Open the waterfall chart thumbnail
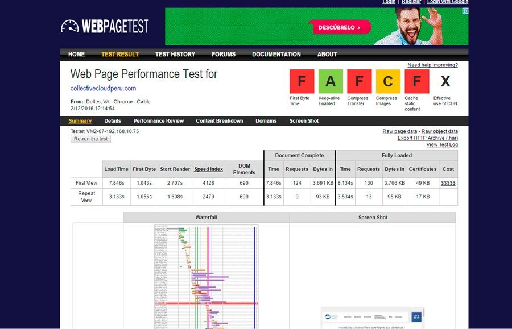The height and width of the screenshot is (329, 512). coord(207,277)
